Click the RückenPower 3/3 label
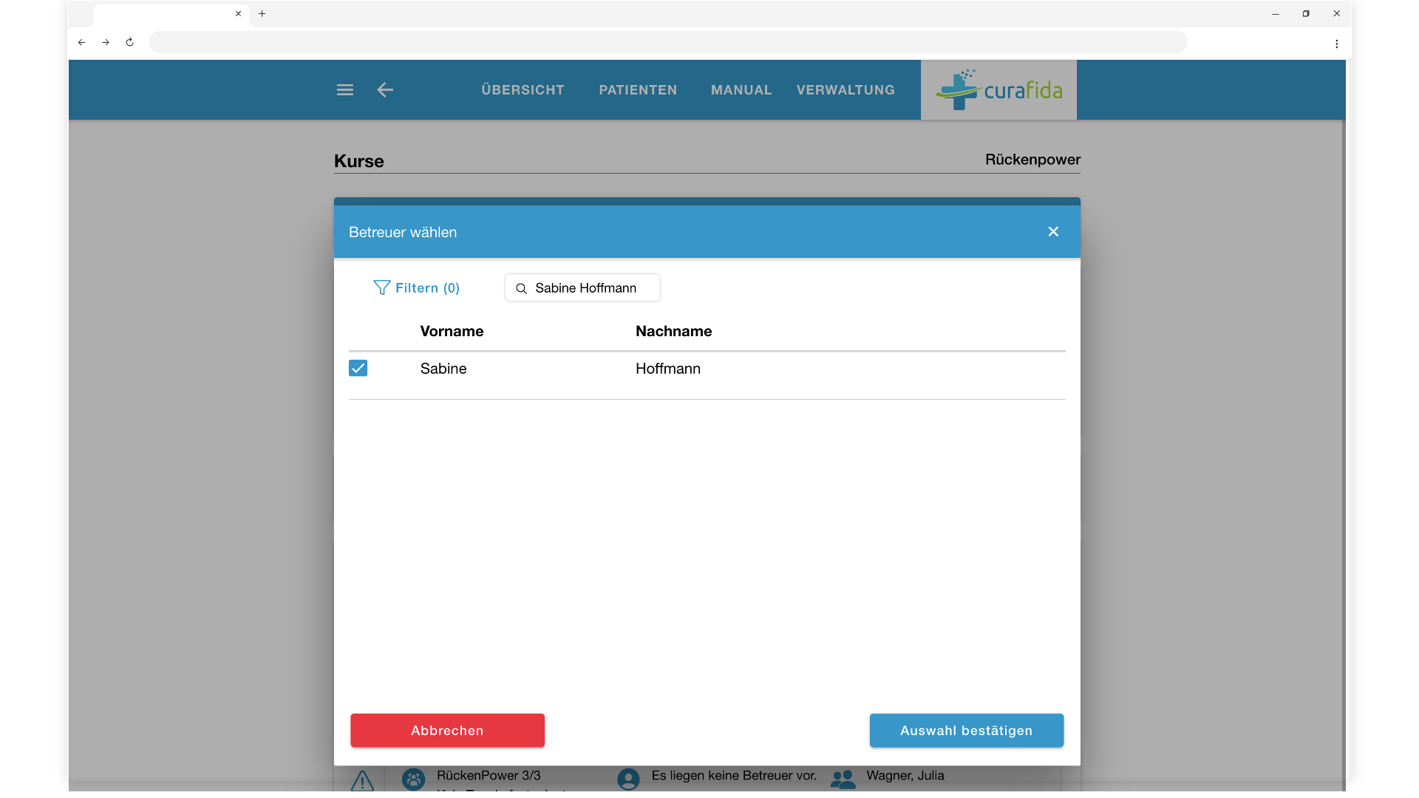Image resolution: width=1419 pixels, height=798 pixels. pos(489,776)
